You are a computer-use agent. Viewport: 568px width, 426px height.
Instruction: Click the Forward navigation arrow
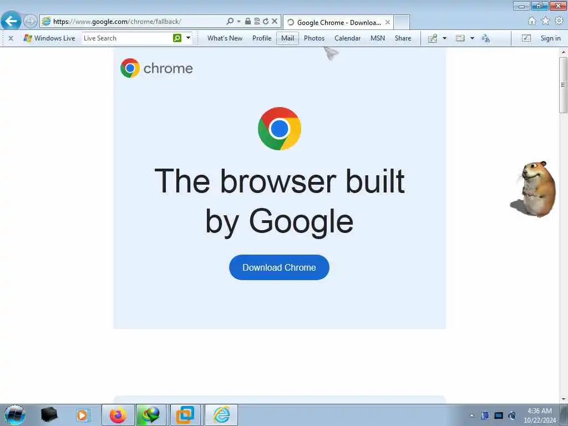tap(30, 21)
